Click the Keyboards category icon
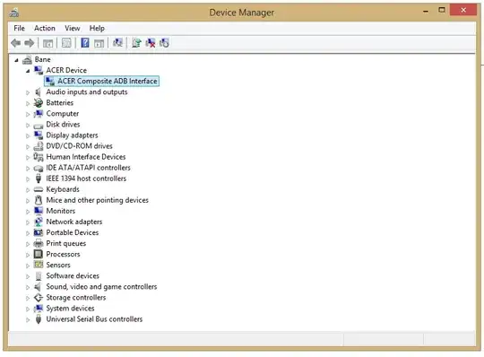 [39, 189]
